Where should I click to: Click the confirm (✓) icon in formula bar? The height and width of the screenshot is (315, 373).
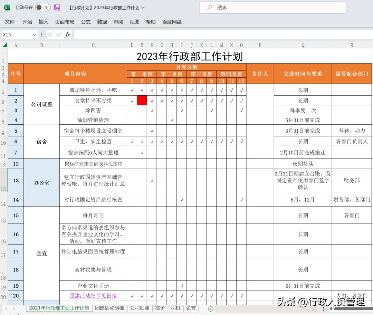pyautogui.click(x=59, y=35)
